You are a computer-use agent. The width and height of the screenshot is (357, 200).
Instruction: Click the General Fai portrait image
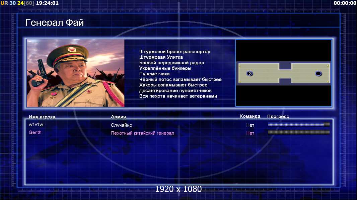pyautogui.click(x=76, y=73)
